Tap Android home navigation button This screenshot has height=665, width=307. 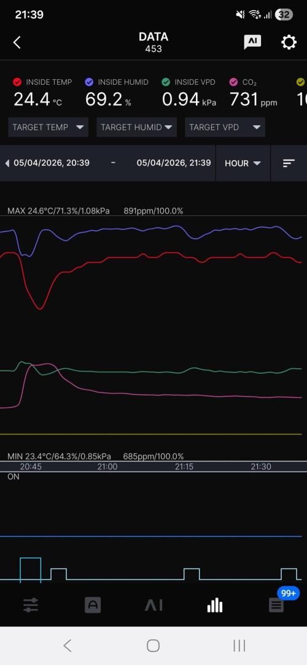click(153, 645)
